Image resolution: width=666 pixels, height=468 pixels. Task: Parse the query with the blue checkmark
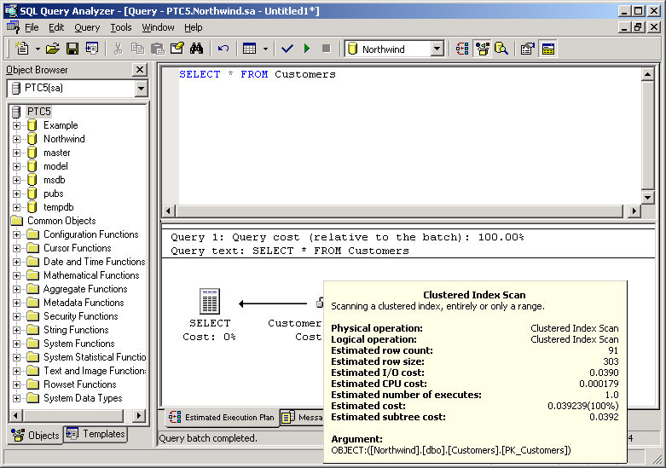point(287,49)
